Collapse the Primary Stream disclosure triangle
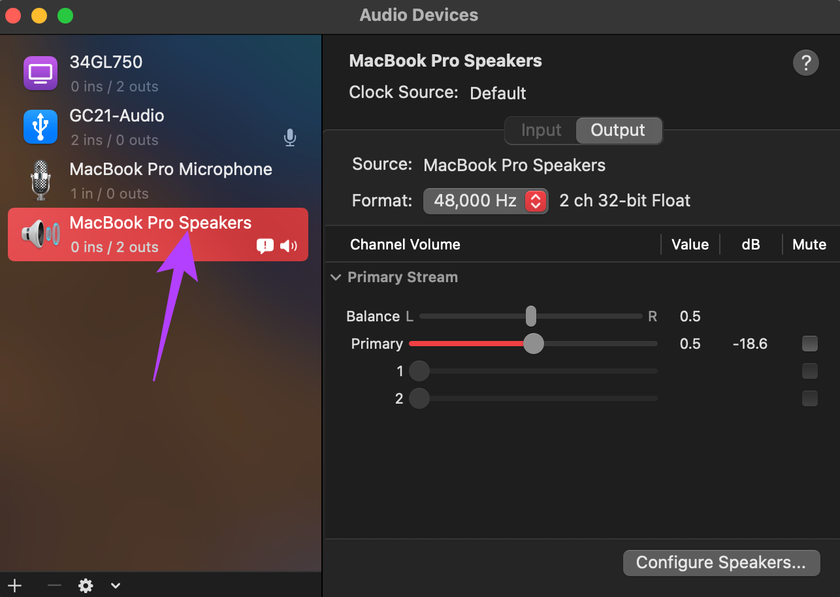This screenshot has width=840, height=597. click(336, 278)
